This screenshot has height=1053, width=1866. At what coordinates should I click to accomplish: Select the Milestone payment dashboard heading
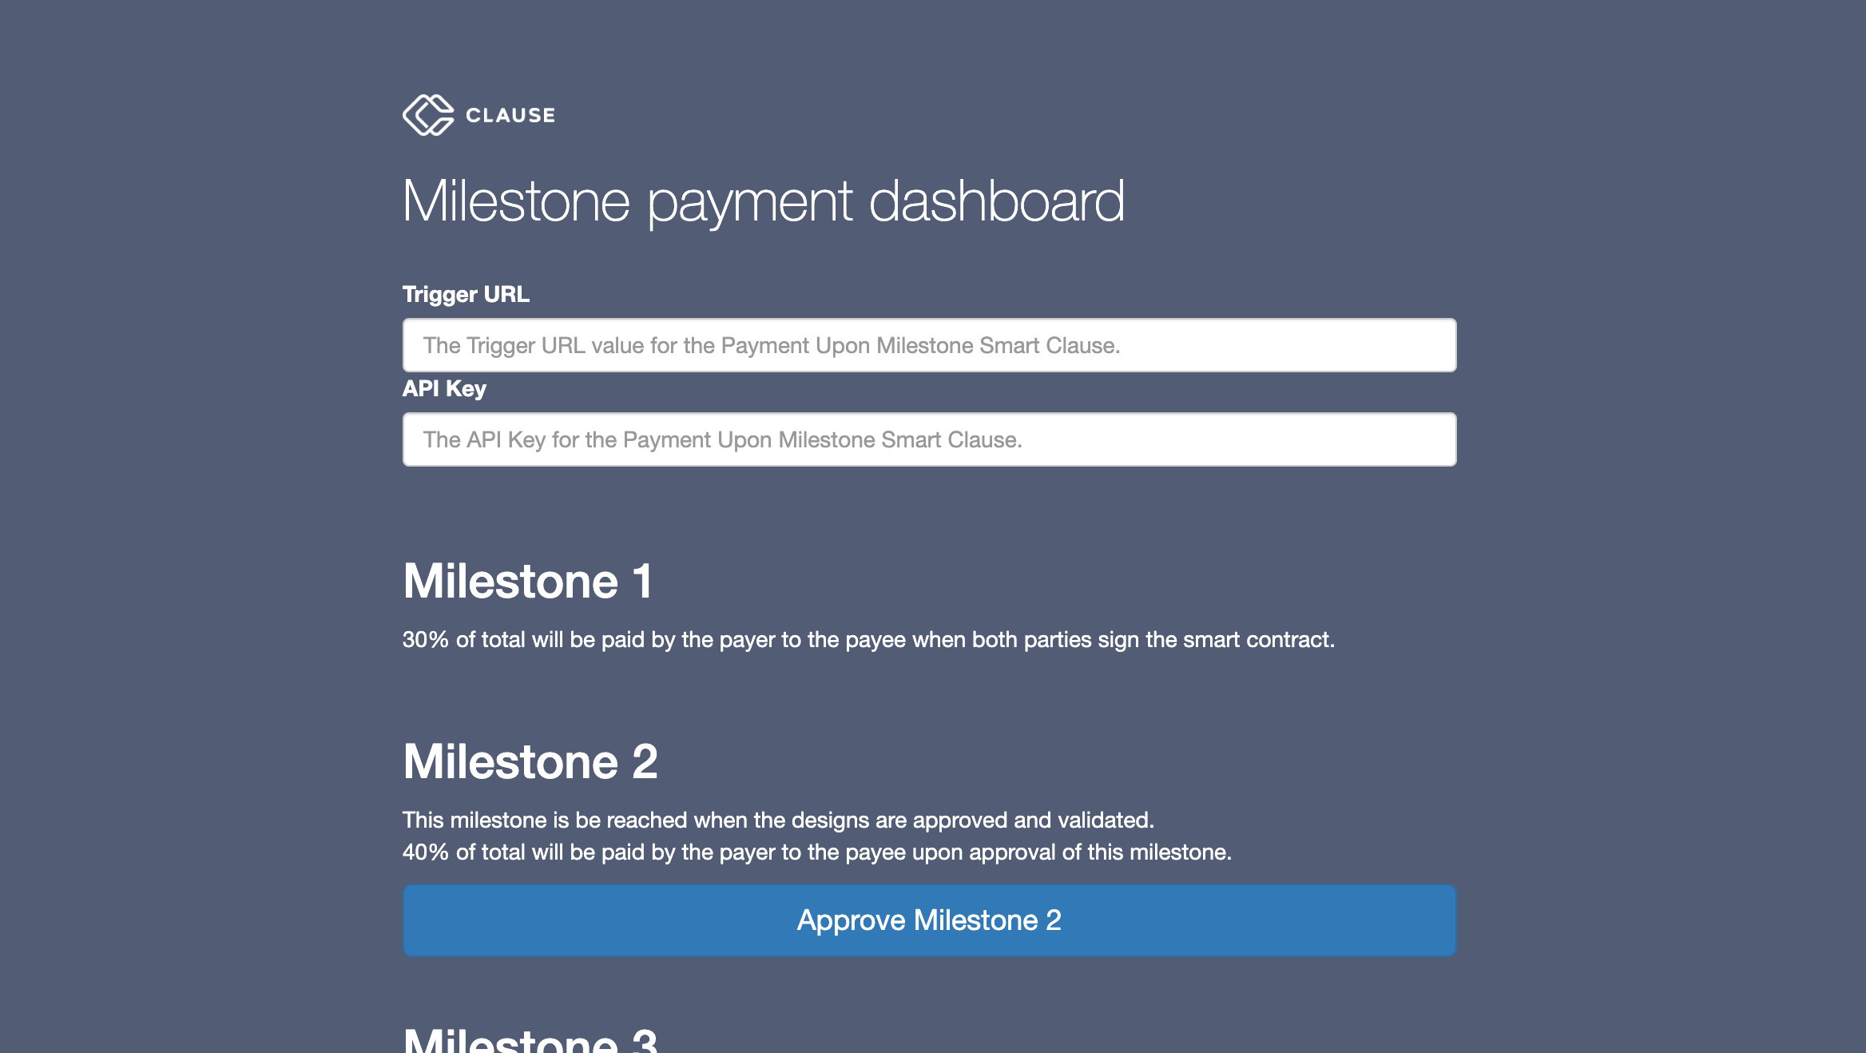[x=764, y=204]
